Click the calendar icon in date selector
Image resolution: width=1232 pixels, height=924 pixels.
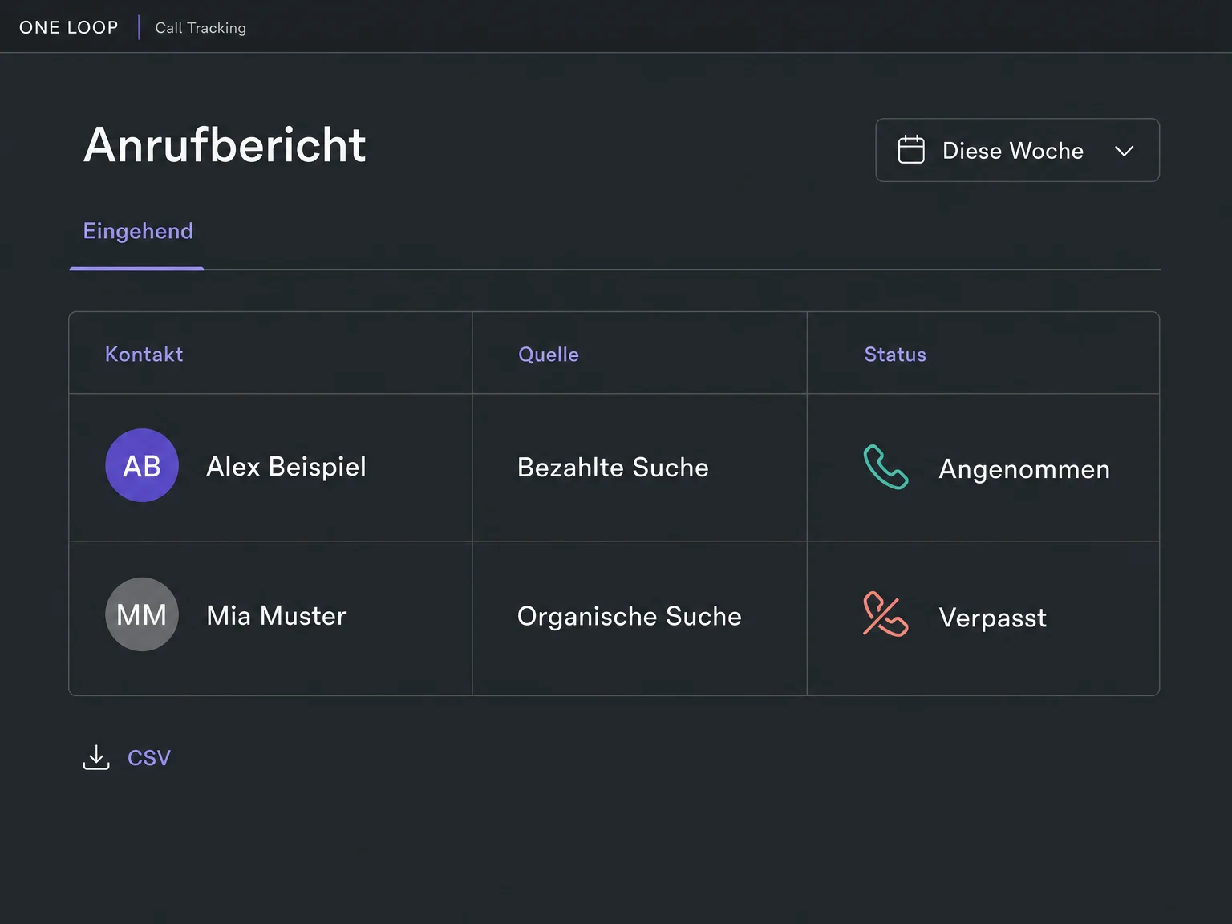911,149
